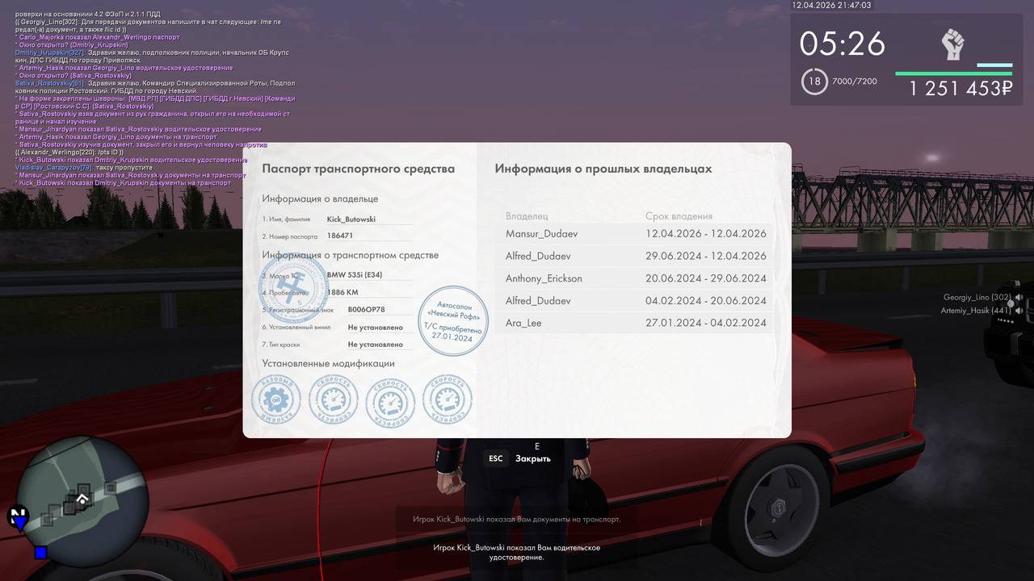Click notification about vehicle documents shown

(x=516, y=519)
